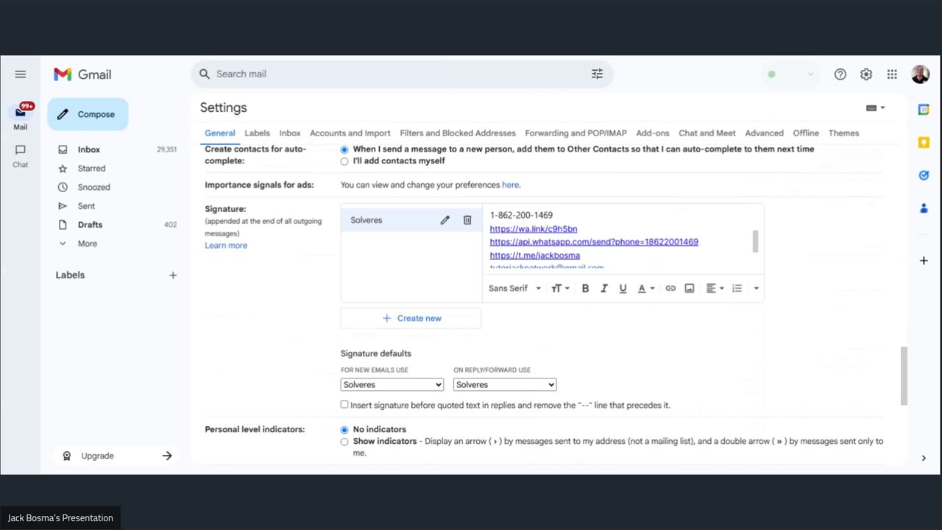Open Google apps grid
The height and width of the screenshot is (530, 942).
pyautogui.click(x=892, y=74)
